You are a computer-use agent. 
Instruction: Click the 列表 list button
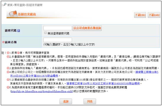pos(90,101)
